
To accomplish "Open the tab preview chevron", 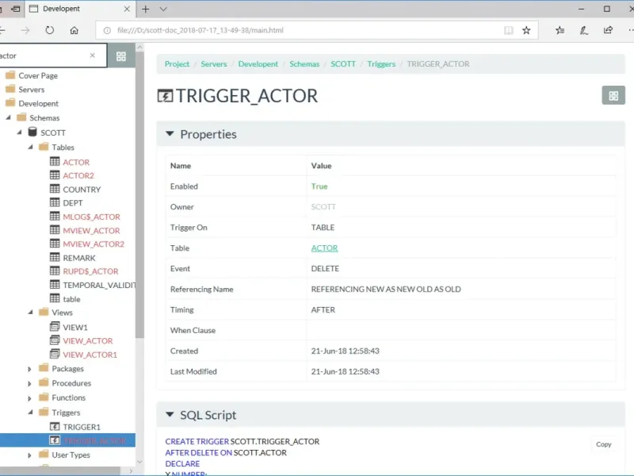I will (x=163, y=9).
